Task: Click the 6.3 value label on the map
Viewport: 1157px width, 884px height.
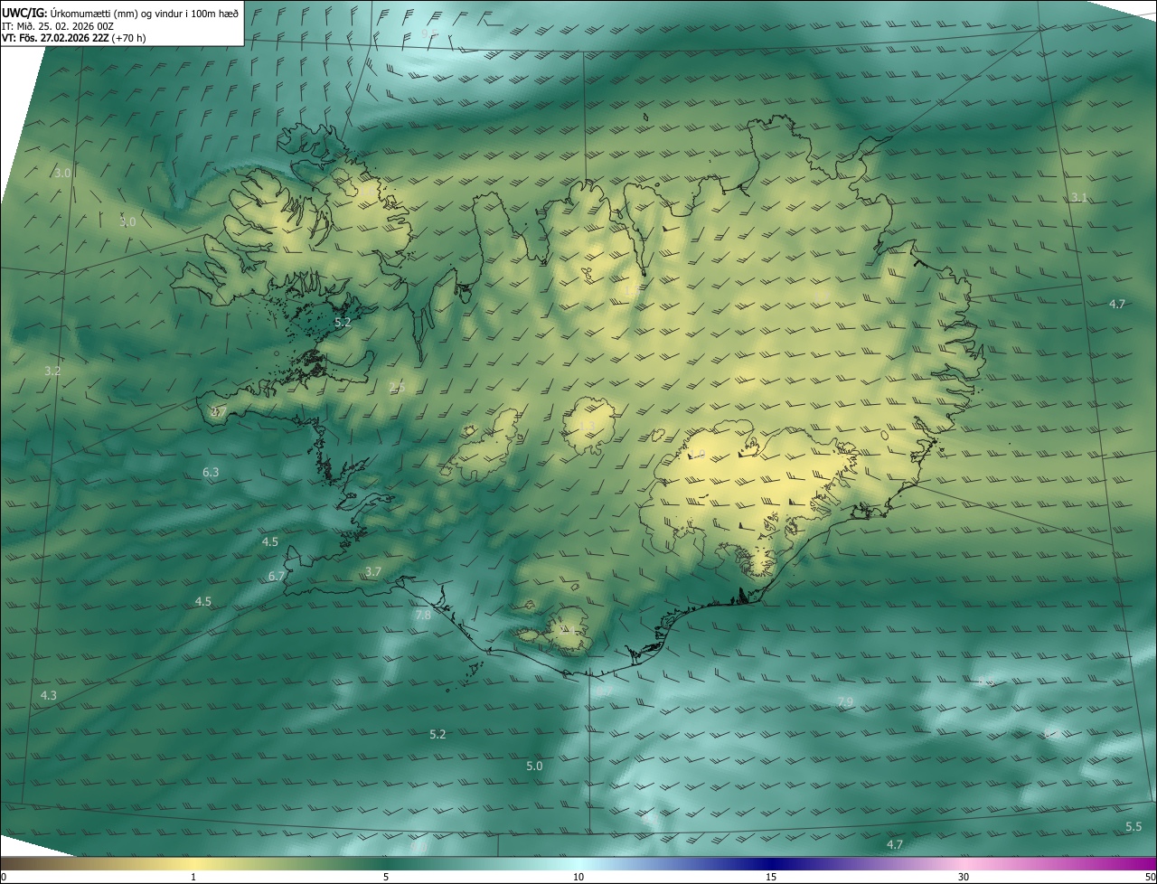Action: pyautogui.click(x=211, y=472)
